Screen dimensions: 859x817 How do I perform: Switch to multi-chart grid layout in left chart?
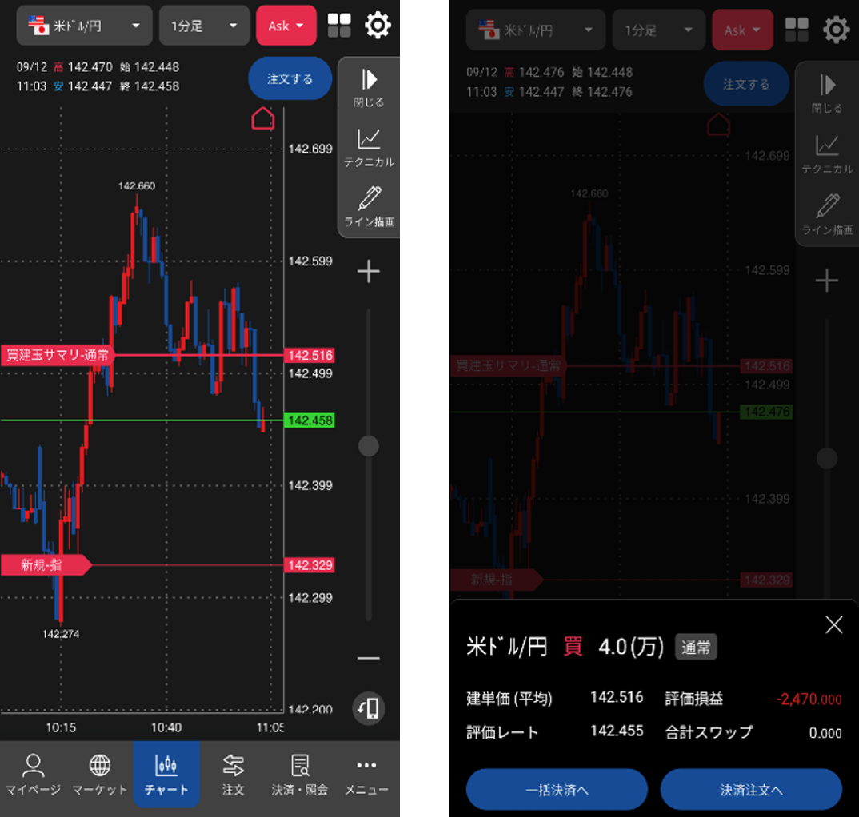(339, 26)
